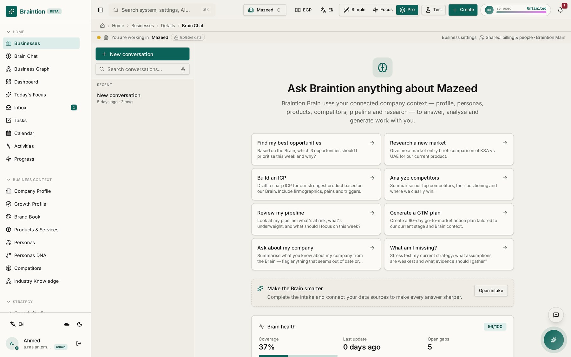
Task: Click the microphone icon in conversation search
Action: [x=183, y=69]
